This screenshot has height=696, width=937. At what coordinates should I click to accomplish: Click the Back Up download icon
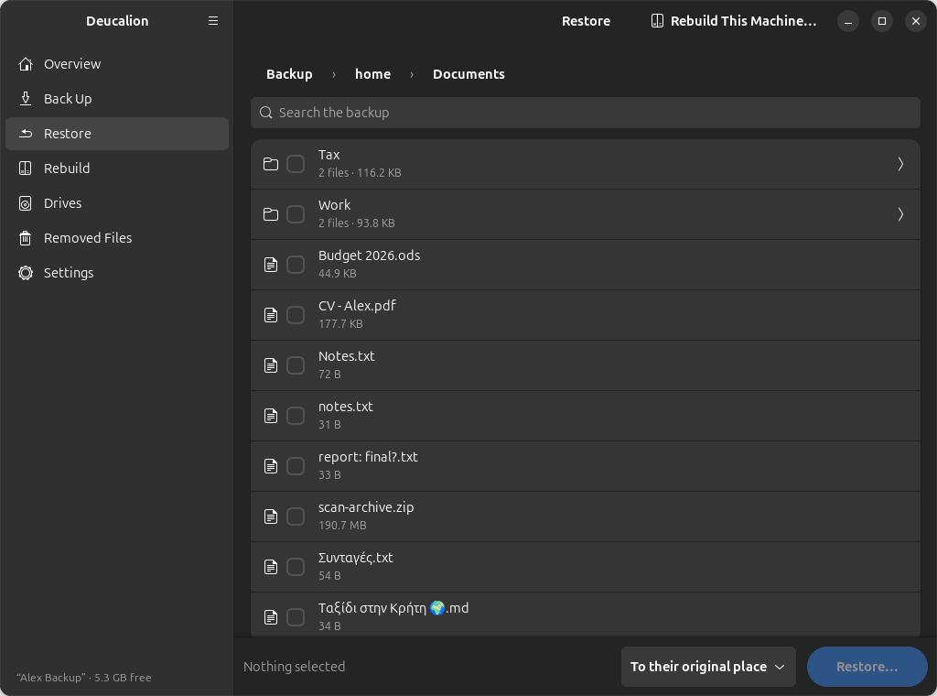tap(25, 99)
